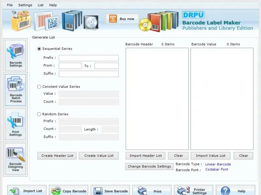Click the Constant Value Series Count field
Image resolution: width=261 pixels, height=195 pixels.
coord(89,102)
